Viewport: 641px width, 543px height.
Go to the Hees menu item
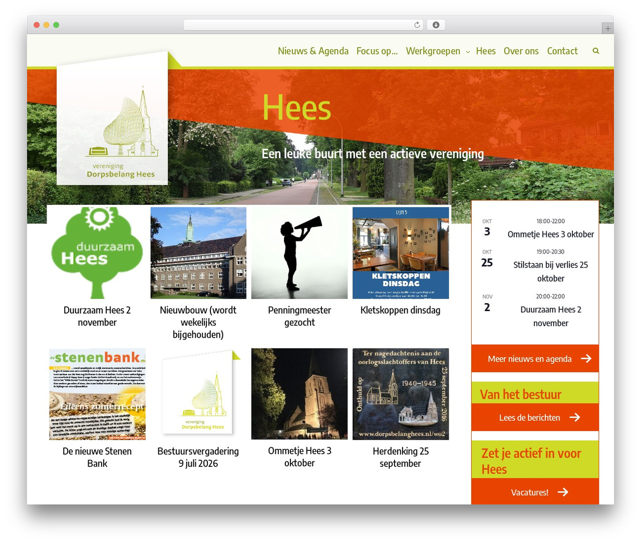[486, 51]
